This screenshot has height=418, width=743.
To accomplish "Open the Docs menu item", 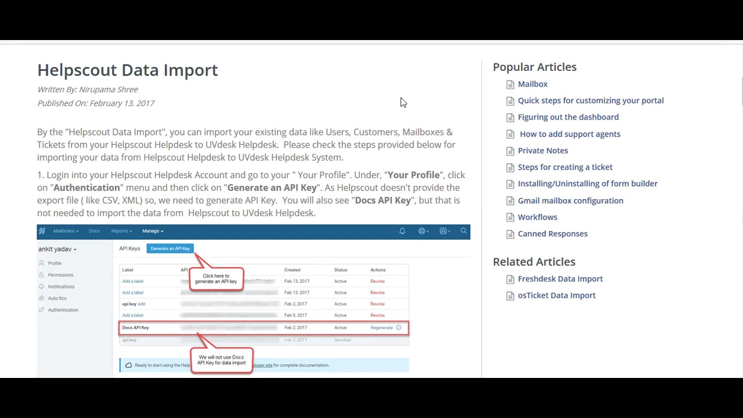I will click(94, 231).
